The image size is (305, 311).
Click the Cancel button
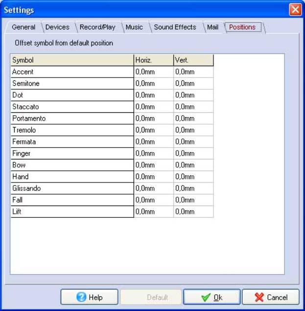click(x=271, y=297)
